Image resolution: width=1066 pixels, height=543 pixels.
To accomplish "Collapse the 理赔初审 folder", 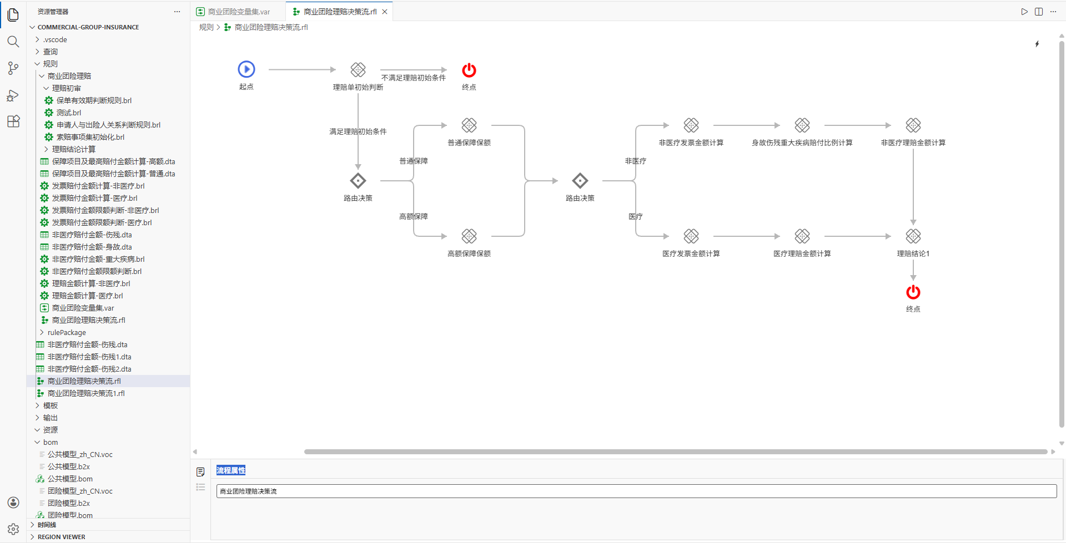I will 66,88.
